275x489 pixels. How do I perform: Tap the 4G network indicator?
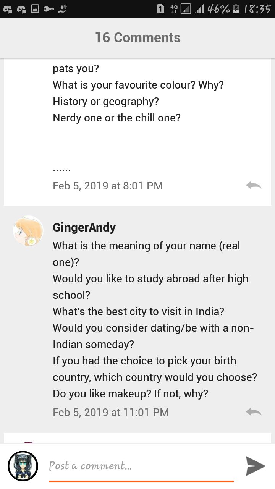(174, 9)
